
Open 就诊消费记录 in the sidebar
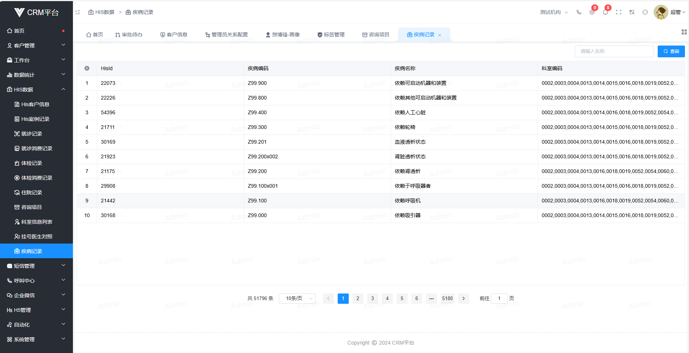click(36, 148)
